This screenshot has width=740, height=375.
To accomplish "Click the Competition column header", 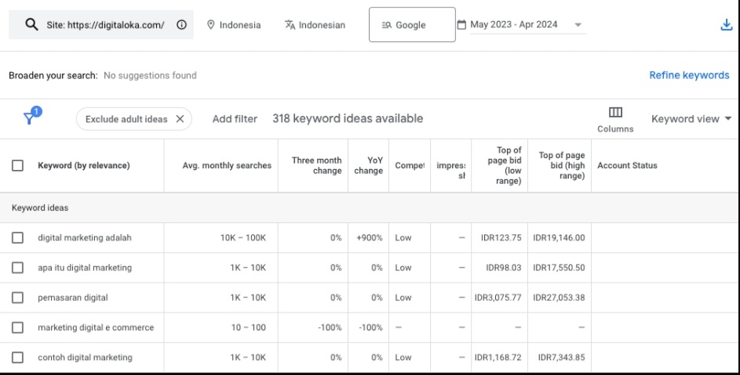I will coord(410,165).
